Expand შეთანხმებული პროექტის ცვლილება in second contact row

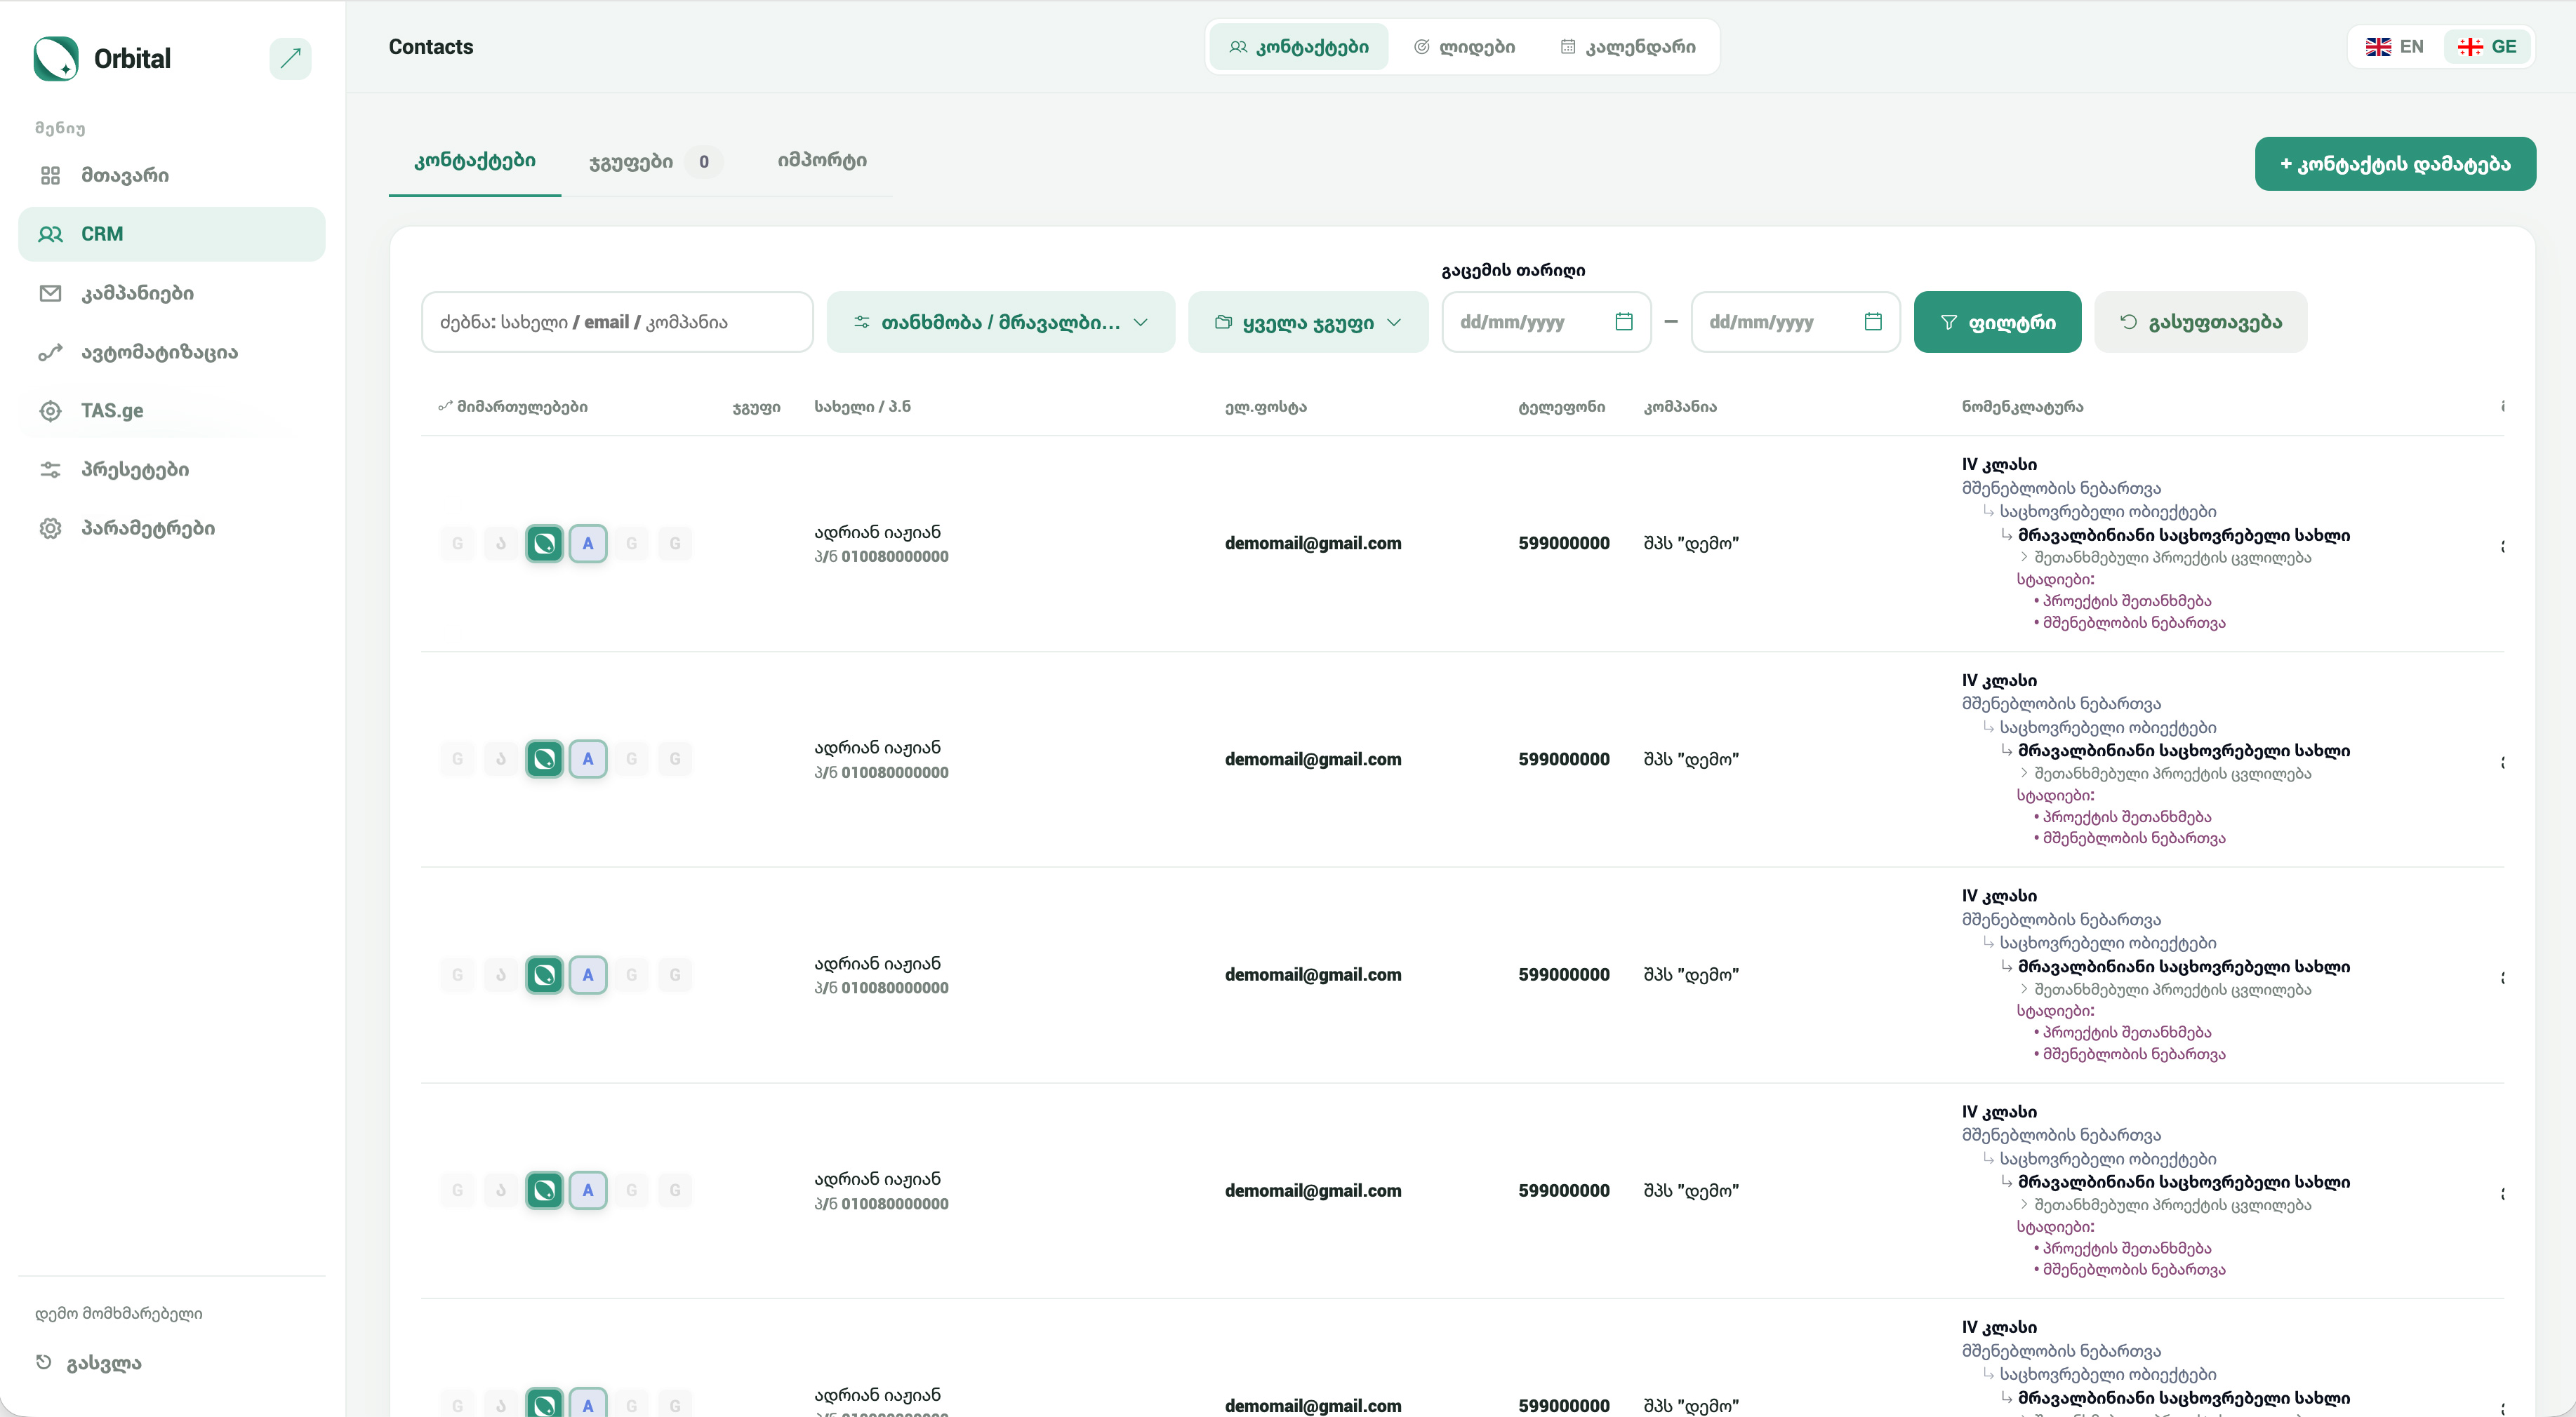point(2165,774)
